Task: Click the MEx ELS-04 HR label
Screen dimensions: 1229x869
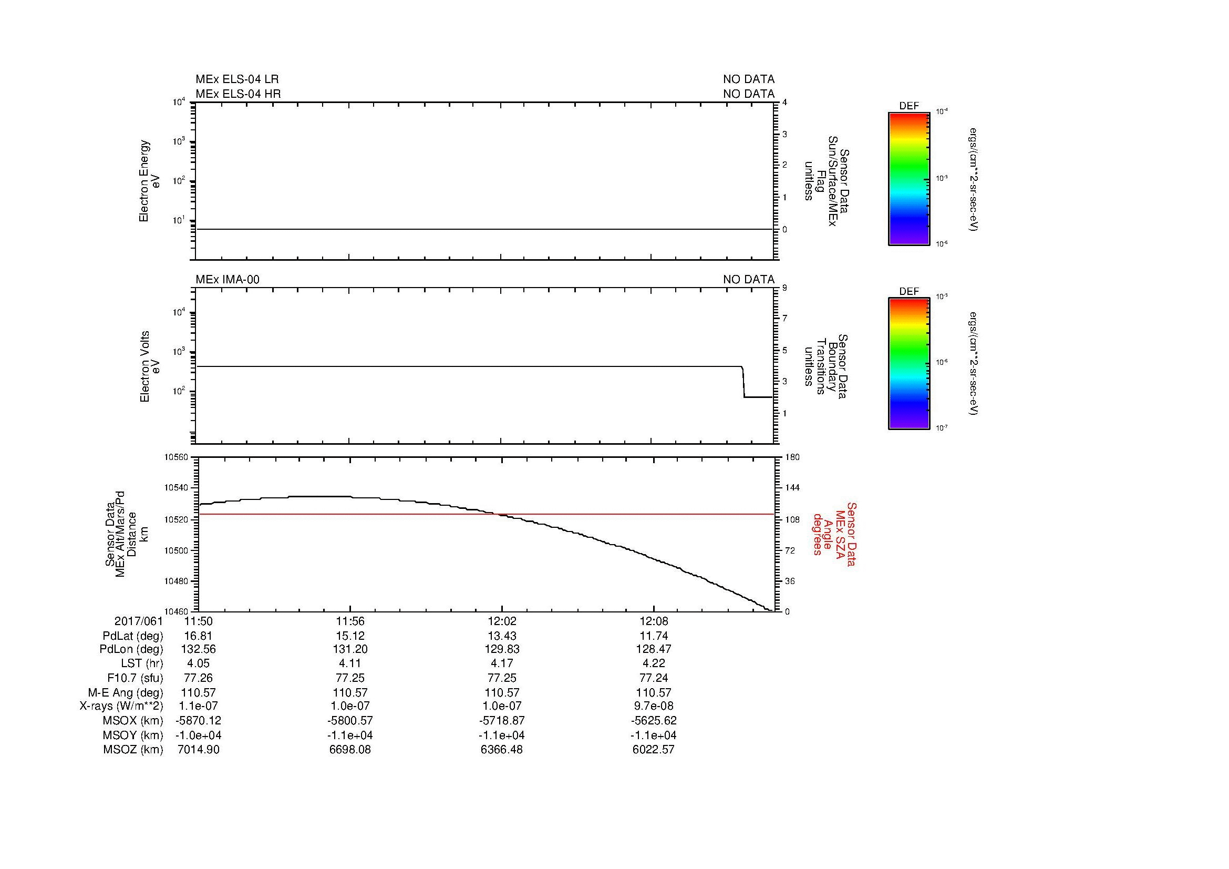Action: click(237, 94)
